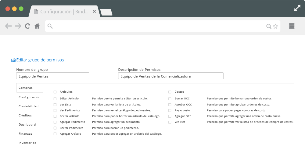Viewport: 305px width, 152px height.
Task: Close the Configuración browser tab
Action: click(x=94, y=12)
